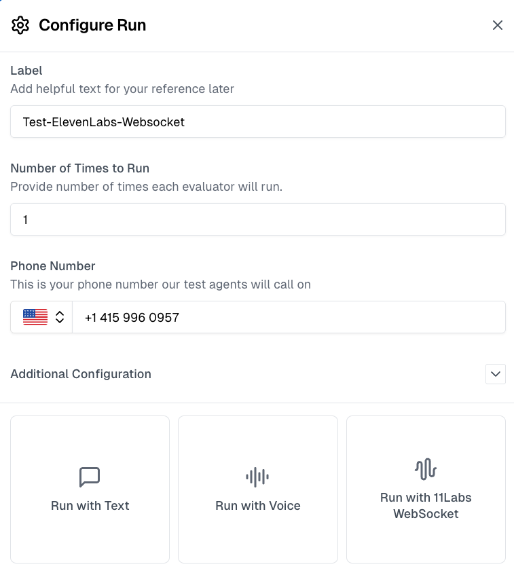The height and width of the screenshot is (573, 514).
Task: Choose the Run with Text option
Action: (90, 489)
